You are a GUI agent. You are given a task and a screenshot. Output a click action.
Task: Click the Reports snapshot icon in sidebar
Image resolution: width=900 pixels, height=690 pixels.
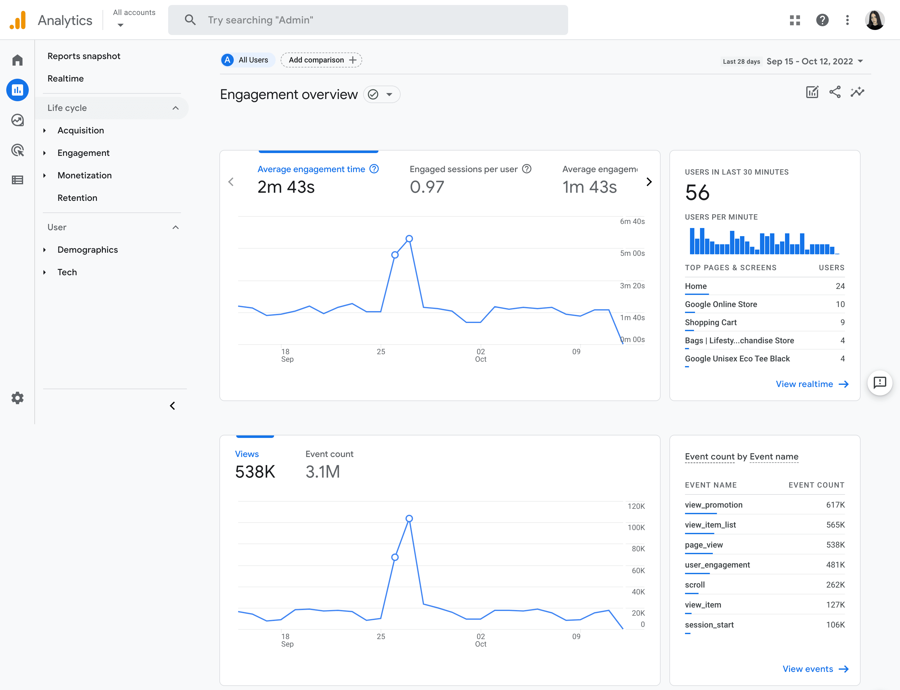(17, 91)
